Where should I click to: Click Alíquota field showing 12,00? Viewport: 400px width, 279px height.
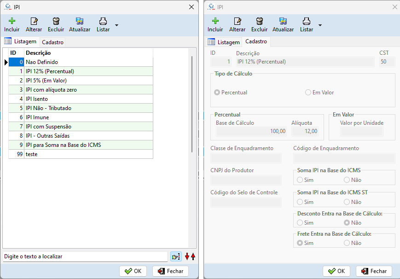(305, 132)
